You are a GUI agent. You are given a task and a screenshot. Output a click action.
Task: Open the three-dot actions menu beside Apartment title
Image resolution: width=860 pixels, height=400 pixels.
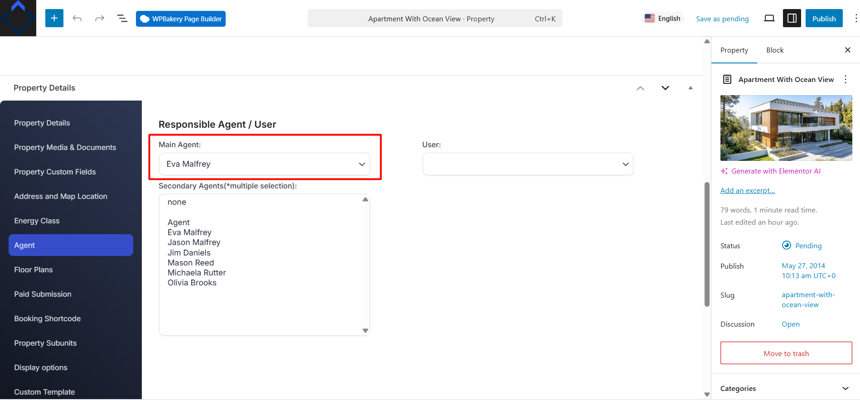[x=846, y=79]
